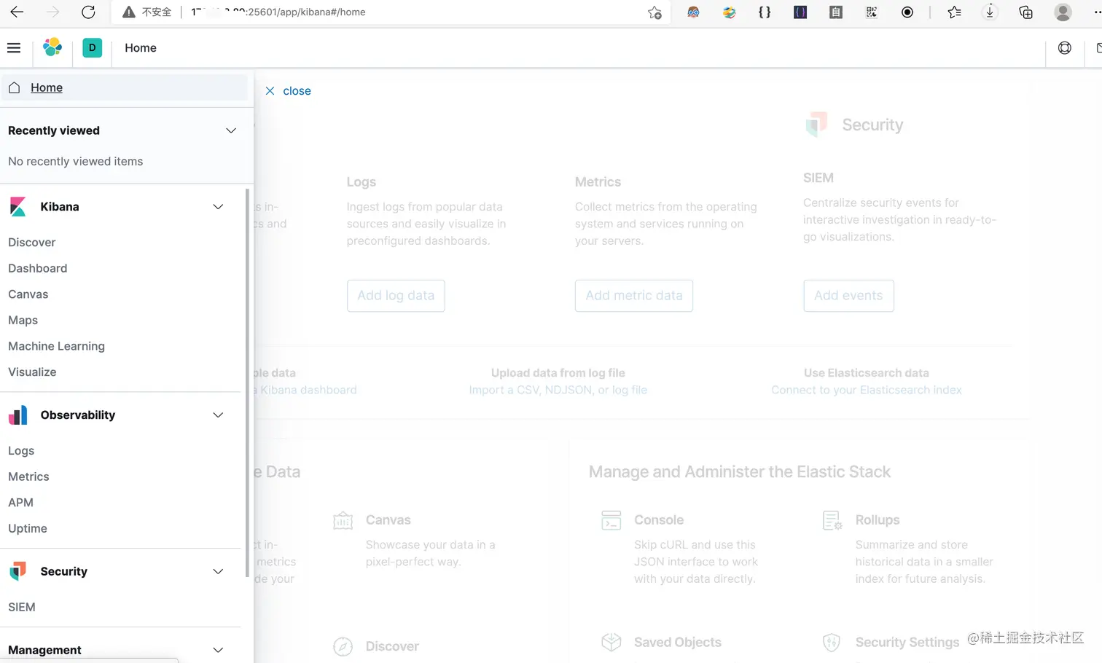The width and height of the screenshot is (1102, 663).
Task: Click the record circle extension icon
Action: (907, 12)
